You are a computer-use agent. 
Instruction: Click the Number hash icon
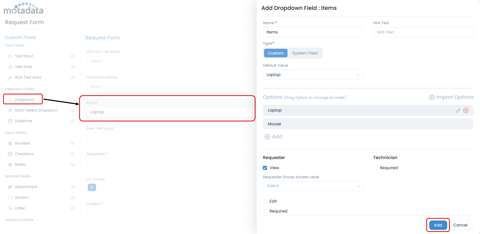point(10,143)
